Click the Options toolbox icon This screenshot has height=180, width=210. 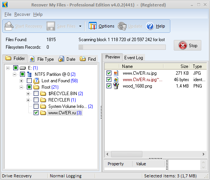tap(93, 26)
